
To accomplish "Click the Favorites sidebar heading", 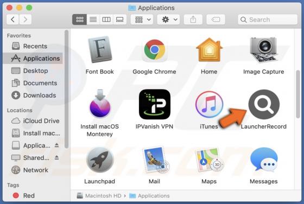I will [x=19, y=36].
